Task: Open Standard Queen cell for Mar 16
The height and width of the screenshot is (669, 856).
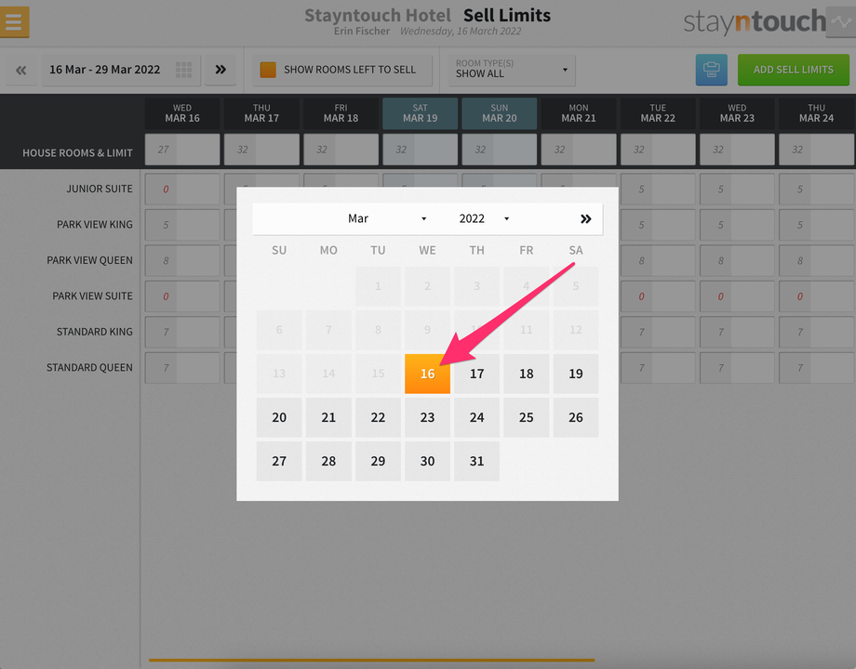Action: tap(182, 368)
